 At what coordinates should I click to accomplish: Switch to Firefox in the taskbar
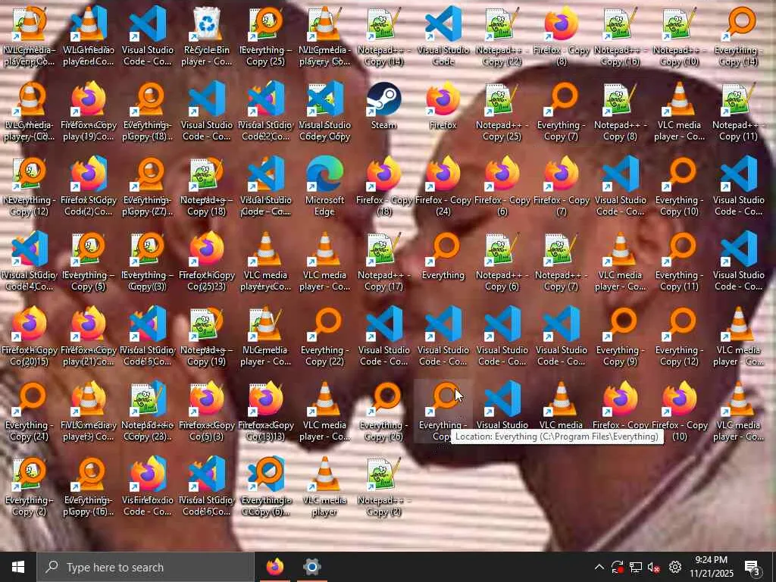pyautogui.click(x=275, y=567)
